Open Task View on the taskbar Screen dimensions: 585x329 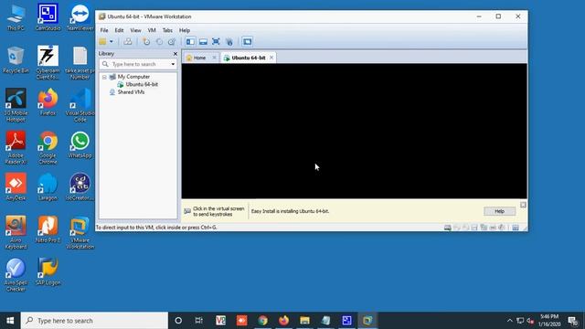pyautogui.click(x=199, y=321)
